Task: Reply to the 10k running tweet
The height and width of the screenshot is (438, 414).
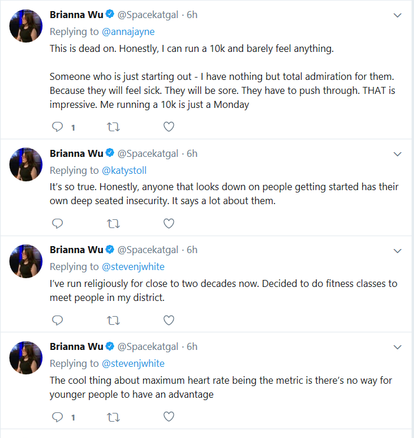Action: 58,127
